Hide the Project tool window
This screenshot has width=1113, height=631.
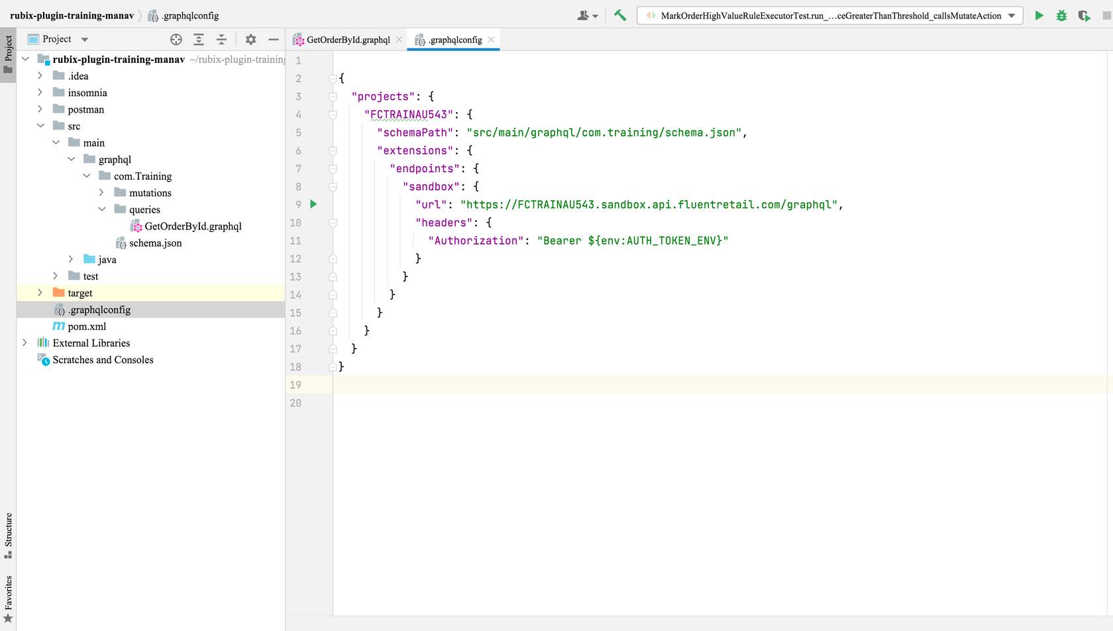(x=273, y=39)
